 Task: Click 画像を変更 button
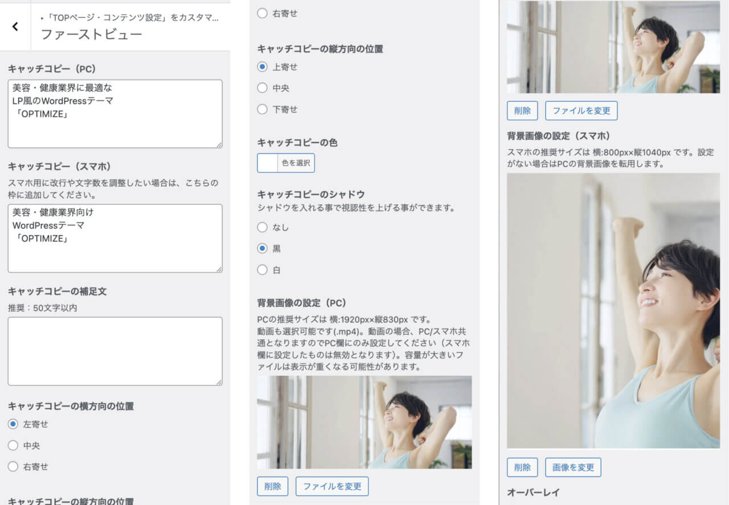click(573, 467)
